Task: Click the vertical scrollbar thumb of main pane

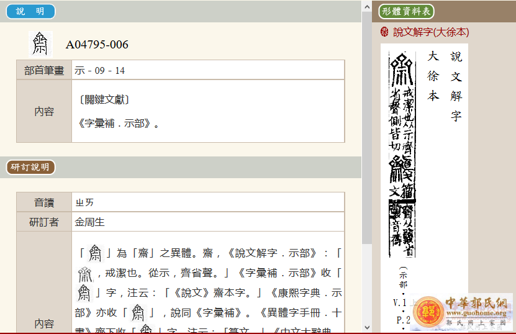Action: [x=367, y=128]
